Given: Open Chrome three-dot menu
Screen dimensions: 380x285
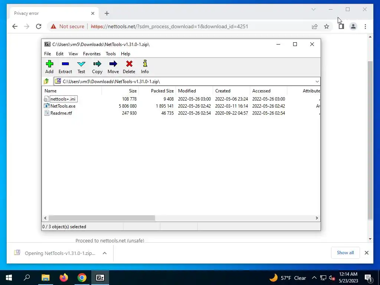Looking at the screenshot, I should [365, 26].
